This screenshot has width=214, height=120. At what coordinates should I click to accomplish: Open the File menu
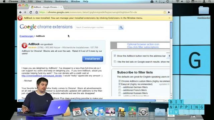pyautogui.click(x=23, y=1)
